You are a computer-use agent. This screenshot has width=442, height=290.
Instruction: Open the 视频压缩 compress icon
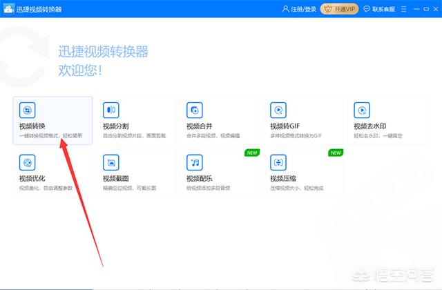[x=278, y=163]
